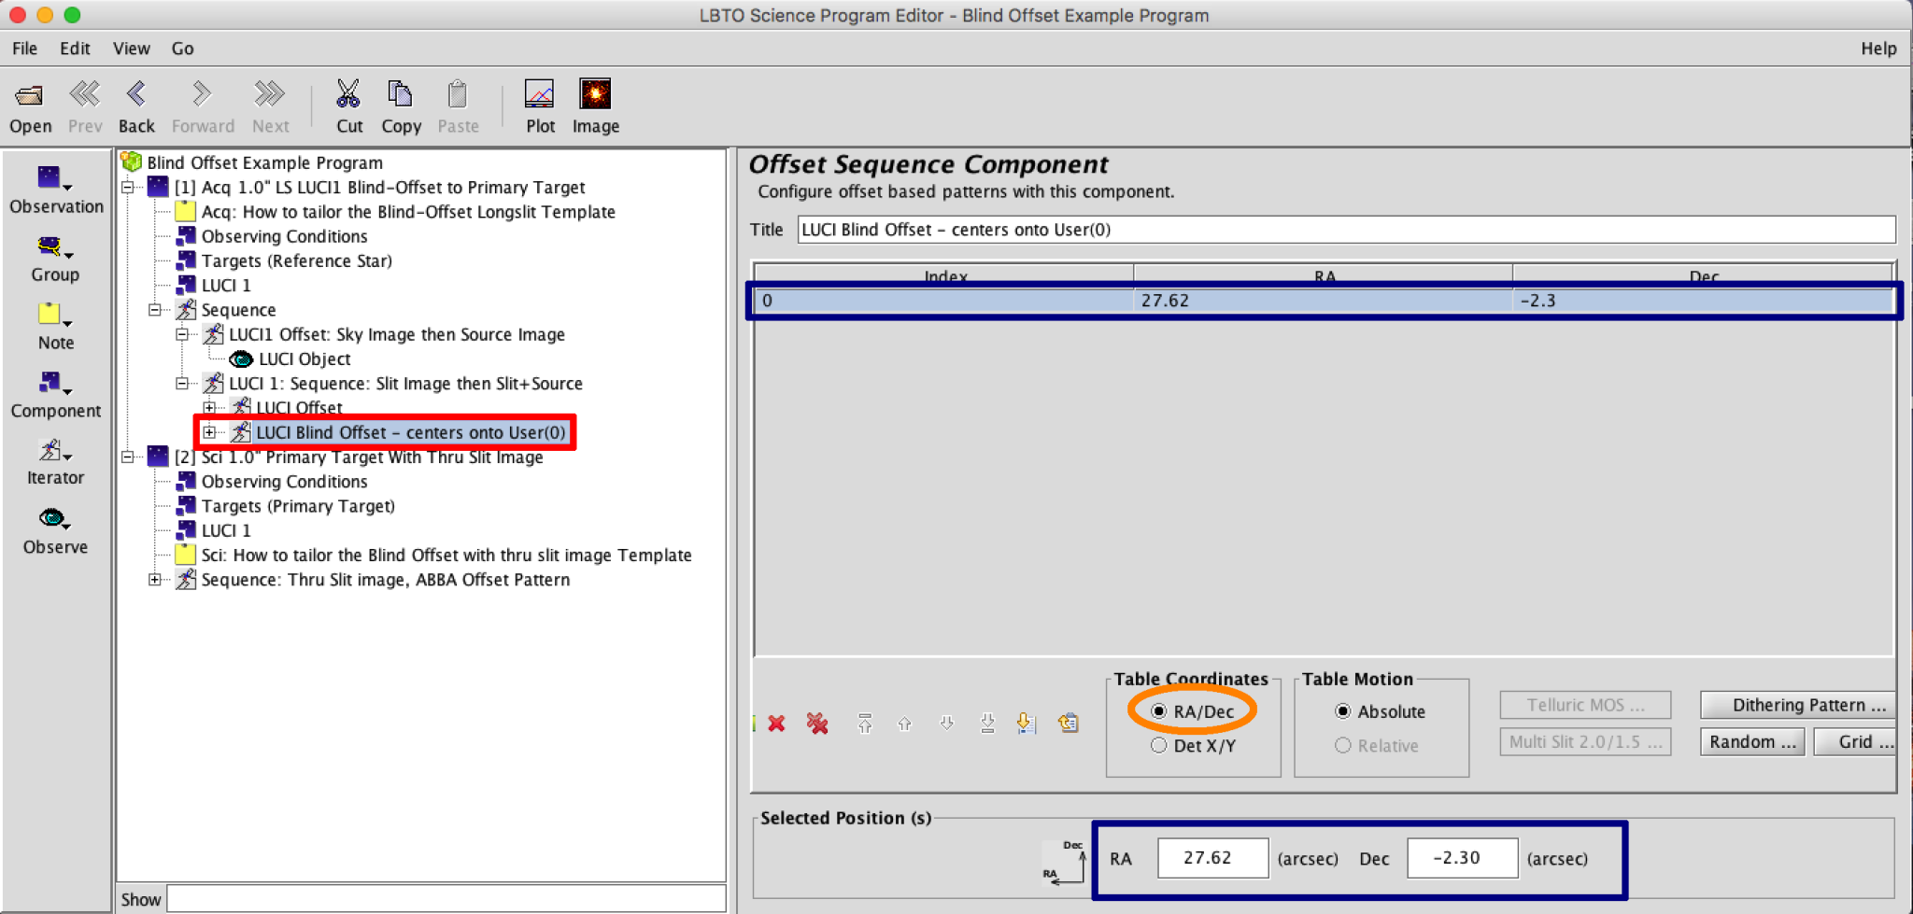Click the Cut scissors icon

point(348,94)
